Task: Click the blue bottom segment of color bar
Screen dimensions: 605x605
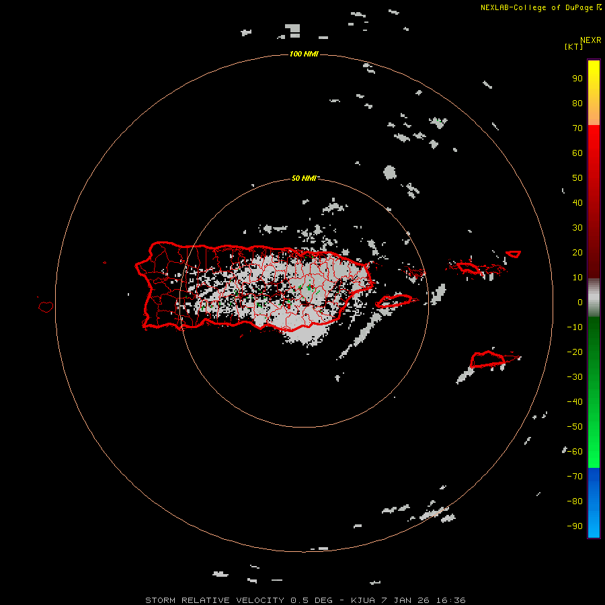Action: click(594, 503)
